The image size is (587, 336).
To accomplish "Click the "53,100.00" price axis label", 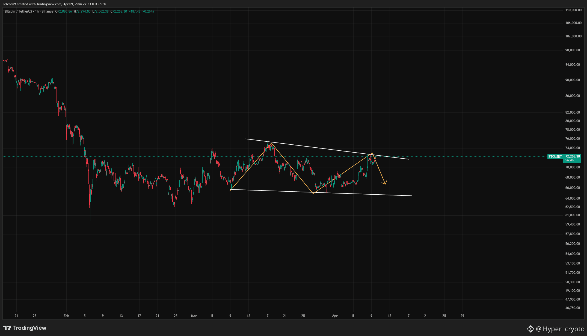I will 573,263.
